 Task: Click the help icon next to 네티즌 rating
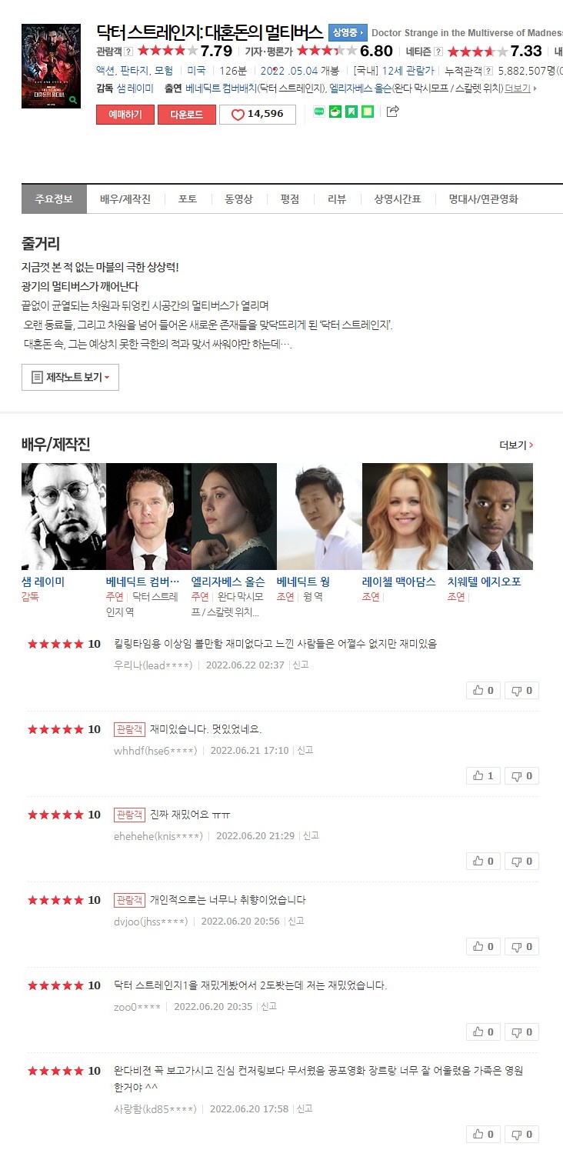point(438,52)
